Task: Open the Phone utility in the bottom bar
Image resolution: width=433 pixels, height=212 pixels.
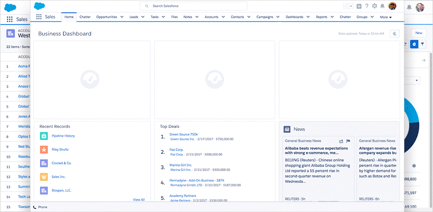Action: tap(40, 207)
